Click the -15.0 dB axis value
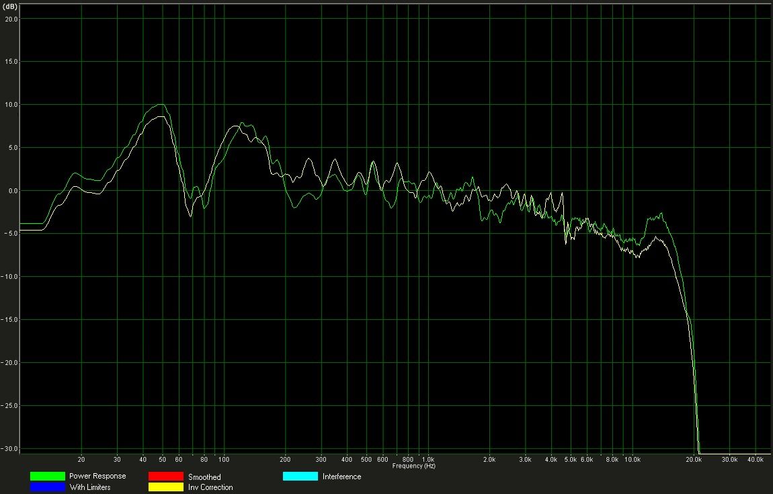This screenshot has height=494, width=773. click(9, 319)
